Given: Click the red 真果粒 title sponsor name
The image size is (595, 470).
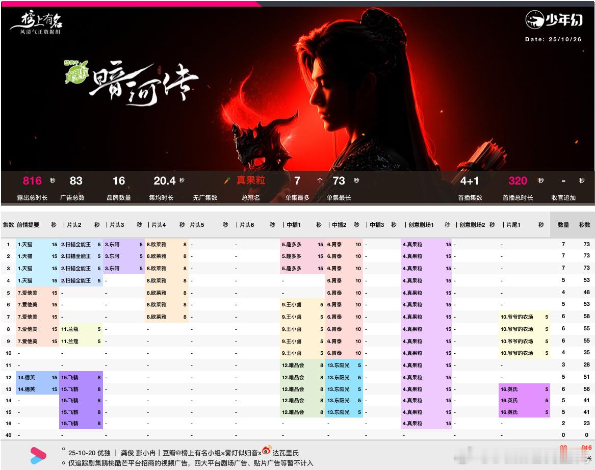Looking at the screenshot, I should pyautogui.click(x=251, y=180).
